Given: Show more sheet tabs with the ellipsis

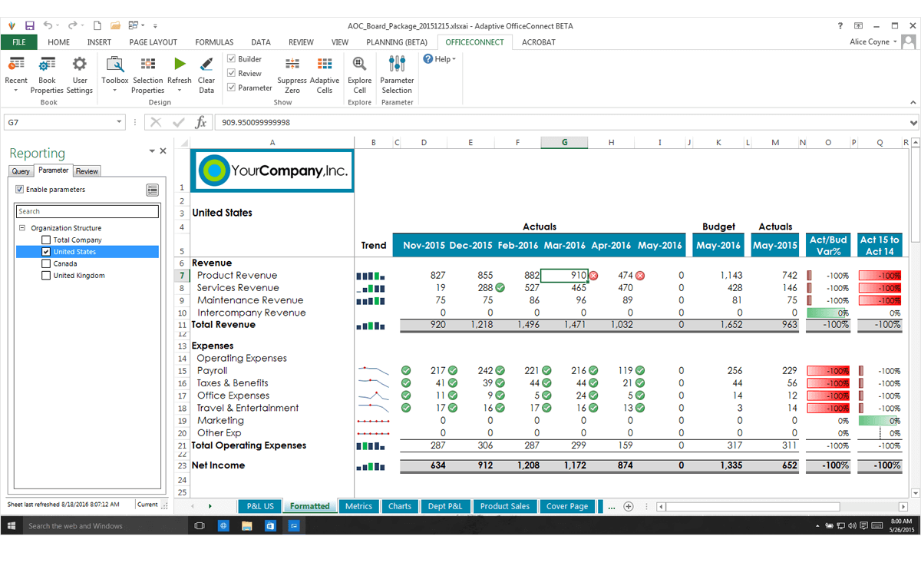Looking at the screenshot, I should point(611,506).
